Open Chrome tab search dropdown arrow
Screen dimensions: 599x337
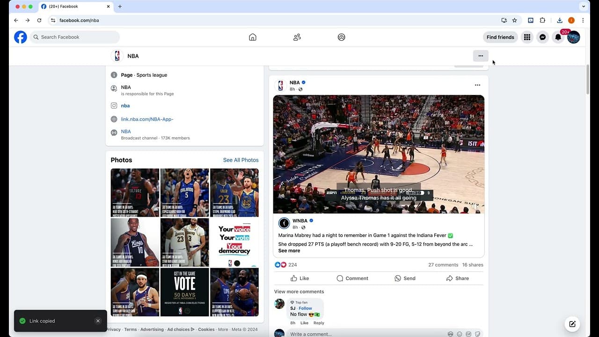(584, 7)
